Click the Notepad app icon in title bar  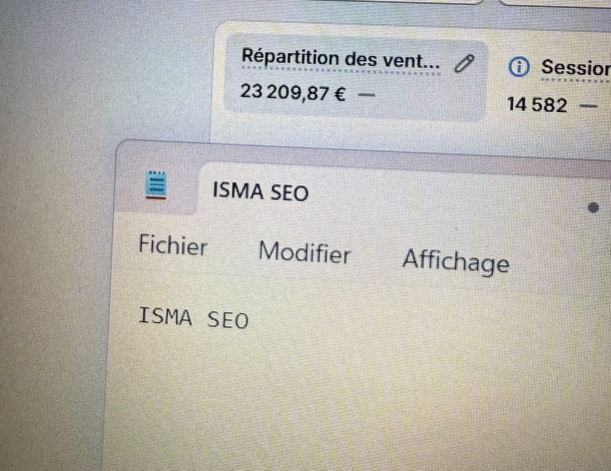(156, 184)
